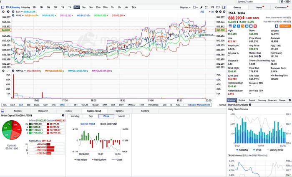Click the US flag market icon
The width and height of the screenshot is (292, 177).
230,26
